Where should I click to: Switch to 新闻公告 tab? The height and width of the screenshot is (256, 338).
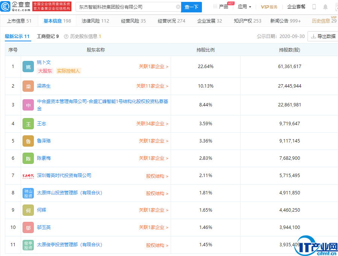(x=285, y=21)
